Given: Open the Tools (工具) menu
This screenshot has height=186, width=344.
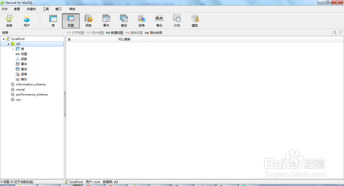Looking at the screenshot, I should 46,9.
